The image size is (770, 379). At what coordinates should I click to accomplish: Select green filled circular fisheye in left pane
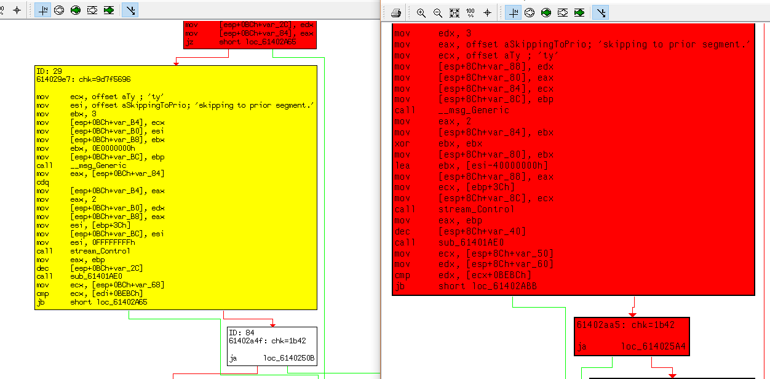76,10
